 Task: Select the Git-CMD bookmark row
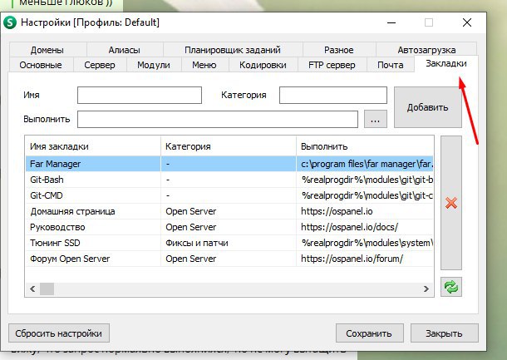pyautogui.click(x=229, y=195)
